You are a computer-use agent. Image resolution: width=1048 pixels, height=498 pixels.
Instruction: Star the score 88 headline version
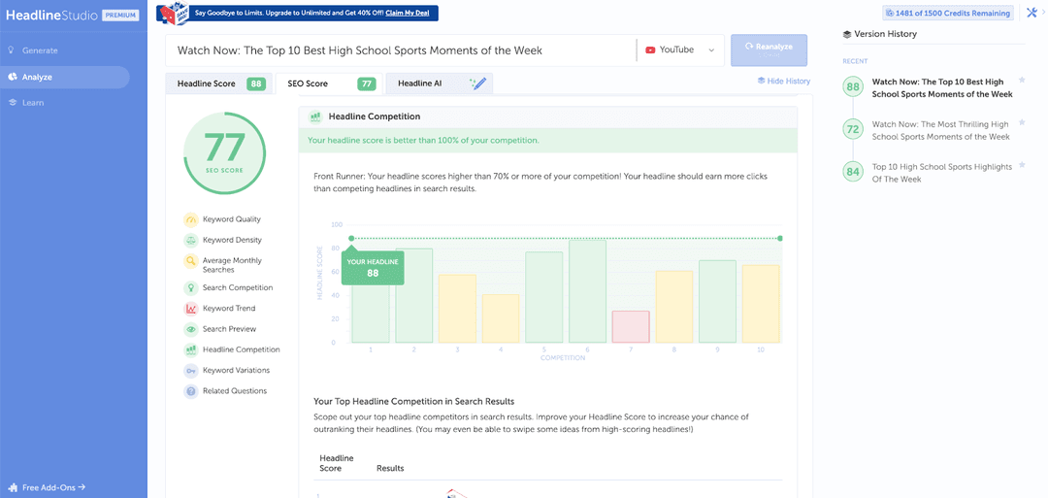click(x=1022, y=80)
